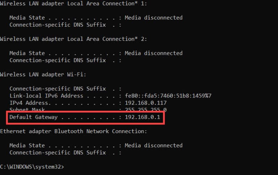
Task: Click the C:\WINDOWS\system32> command prompt line
Action: pos(32,167)
